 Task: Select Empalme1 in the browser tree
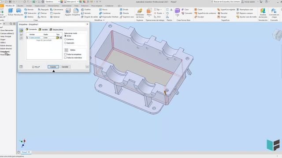pyautogui.click(x=5, y=52)
